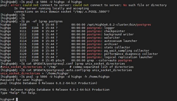Click the 'postgres: logger' process line

pos(101,28)
